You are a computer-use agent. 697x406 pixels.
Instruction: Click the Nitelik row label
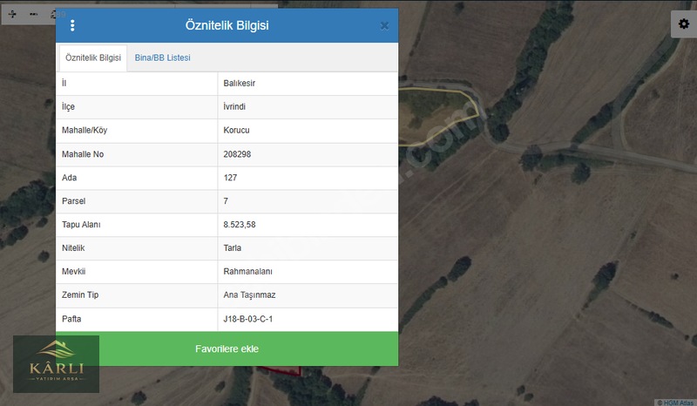point(73,247)
